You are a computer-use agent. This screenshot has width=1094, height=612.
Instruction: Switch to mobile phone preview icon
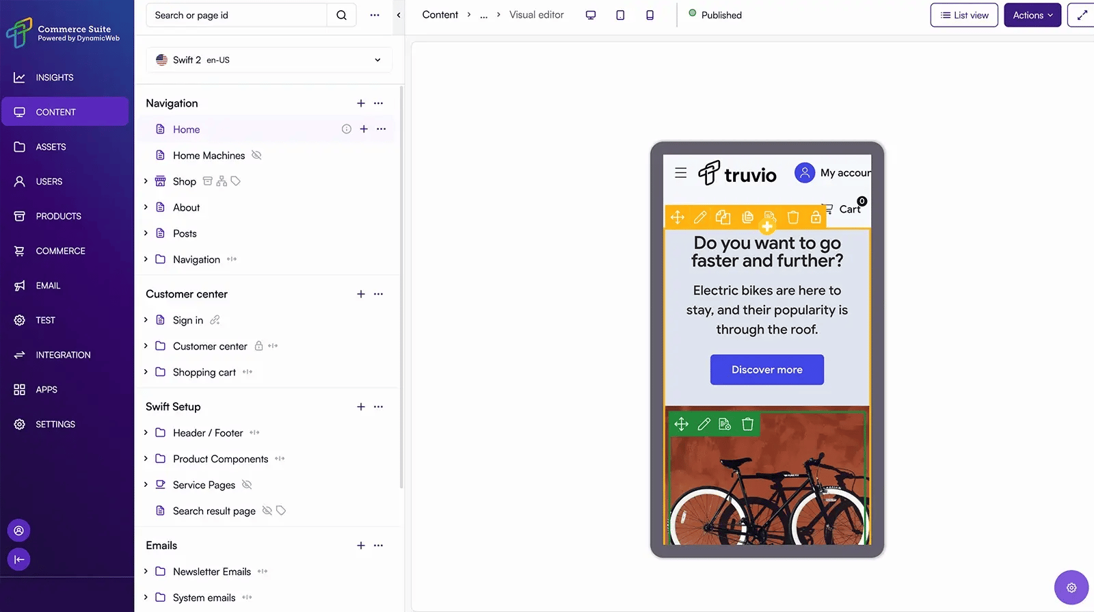pyautogui.click(x=650, y=15)
